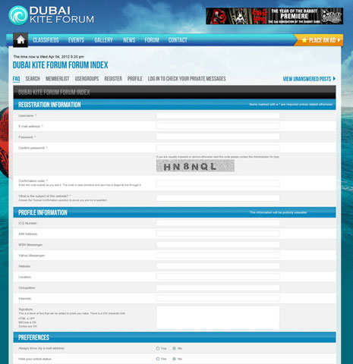Focus the ICQ Number field
Screen dimensions: 353x364
[x=218, y=223]
